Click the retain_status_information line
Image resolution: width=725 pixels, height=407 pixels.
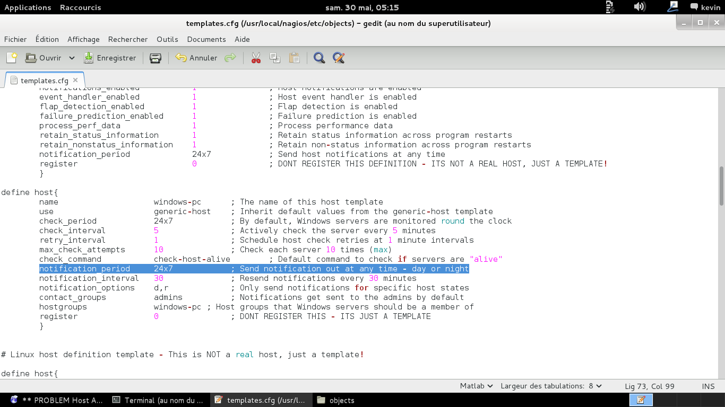click(x=275, y=135)
